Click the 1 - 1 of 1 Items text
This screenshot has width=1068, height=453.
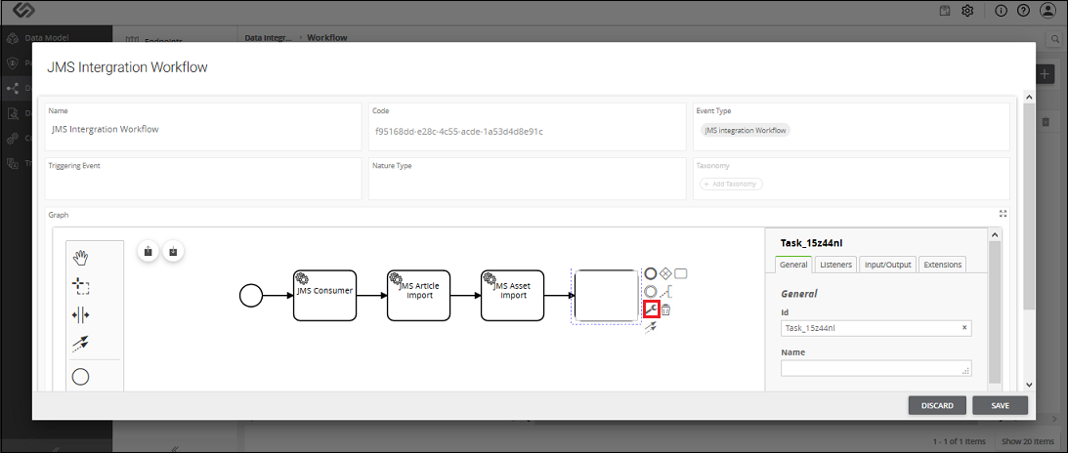pyautogui.click(x=961, y=441)
